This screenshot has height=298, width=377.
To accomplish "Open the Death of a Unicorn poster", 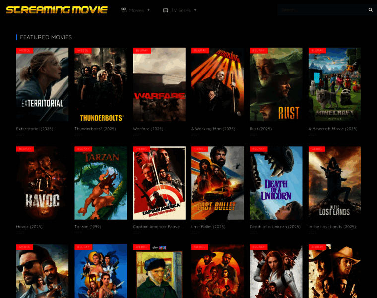I will point(276,183).
